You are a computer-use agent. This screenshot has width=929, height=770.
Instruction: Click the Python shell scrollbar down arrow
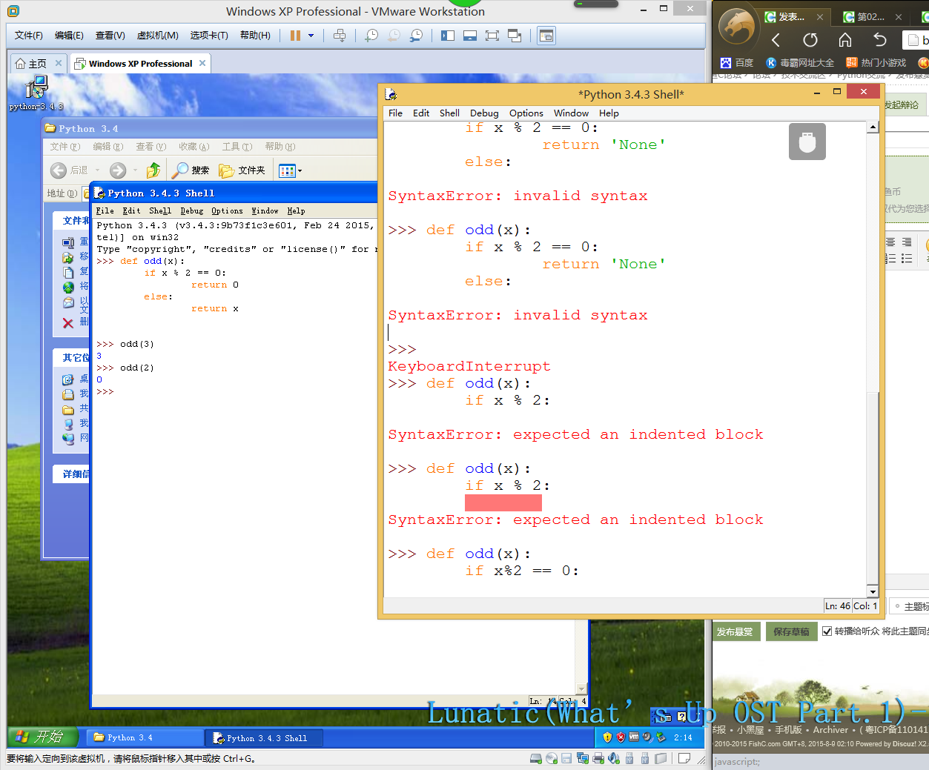[873, 591]
